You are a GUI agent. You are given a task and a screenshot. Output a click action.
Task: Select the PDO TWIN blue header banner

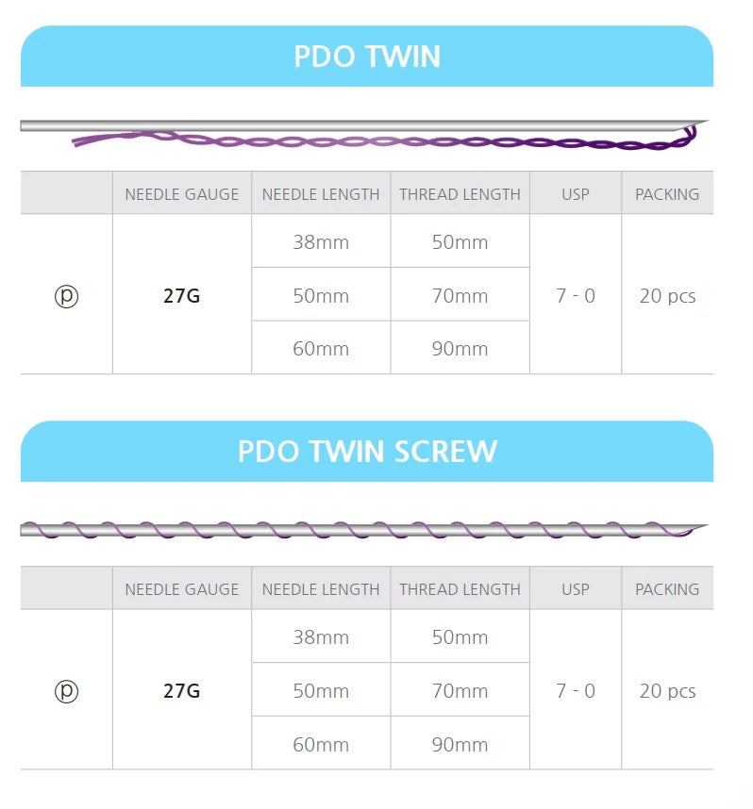pos(366,57)
